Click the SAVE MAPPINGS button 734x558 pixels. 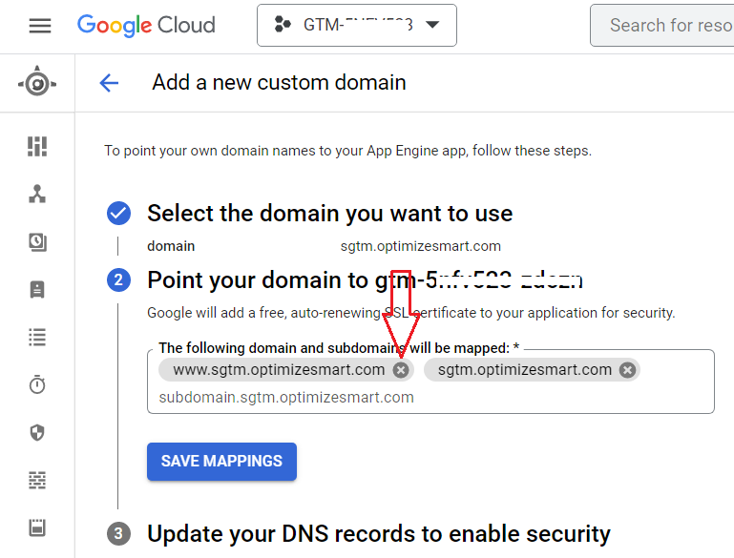221,462
